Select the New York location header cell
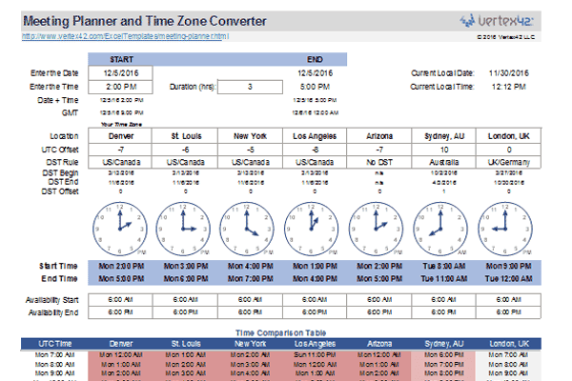This screenshot has width=572, height=381. click(250, 135)
